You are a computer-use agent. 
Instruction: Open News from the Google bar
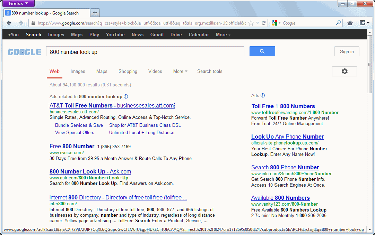(138, 35)
